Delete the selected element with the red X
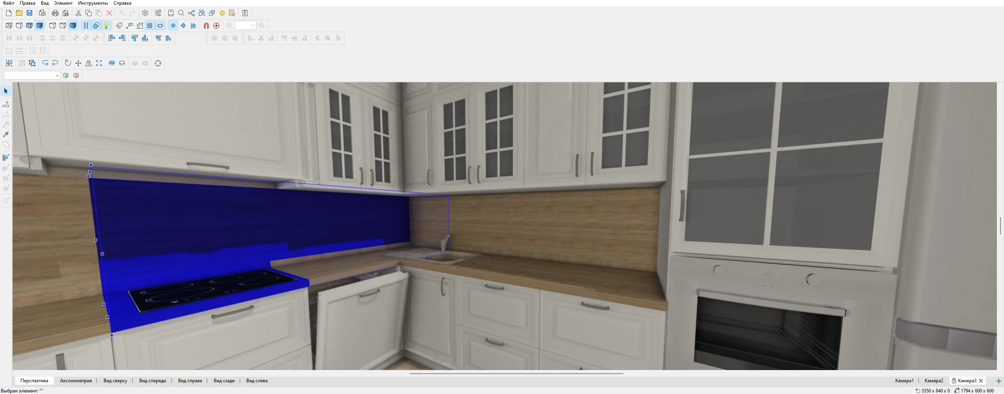1004x394 pixels. click(x=109, y=13)
